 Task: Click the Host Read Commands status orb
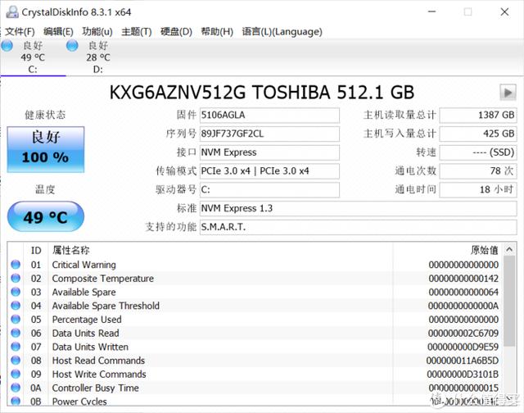(x=15, y=361)
